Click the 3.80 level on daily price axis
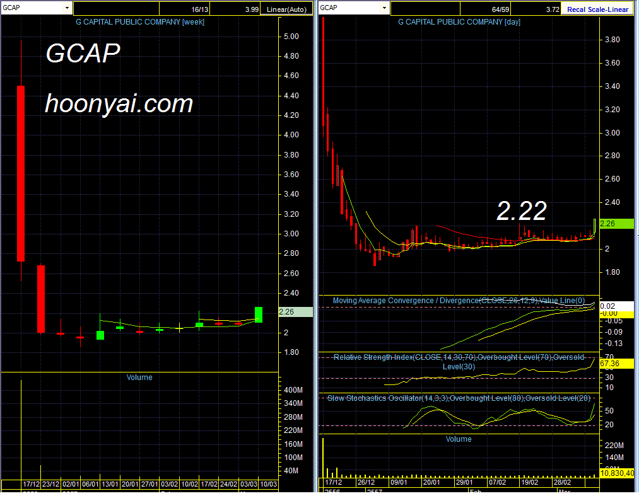 (x=613, y=40)
